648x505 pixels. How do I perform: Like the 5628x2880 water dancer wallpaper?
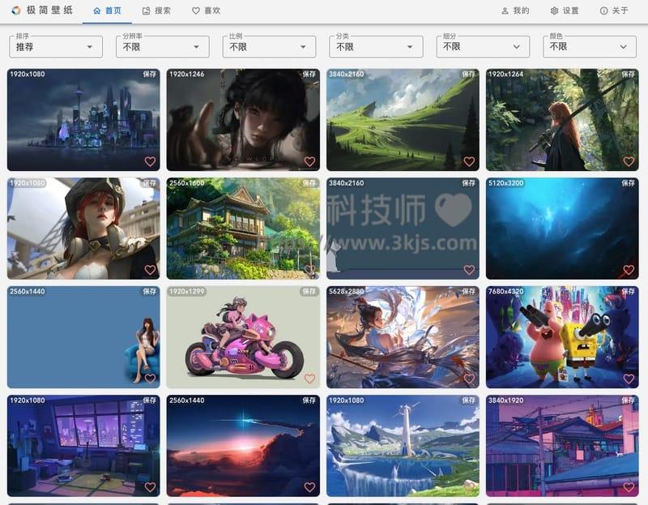[x=469, y=379]
